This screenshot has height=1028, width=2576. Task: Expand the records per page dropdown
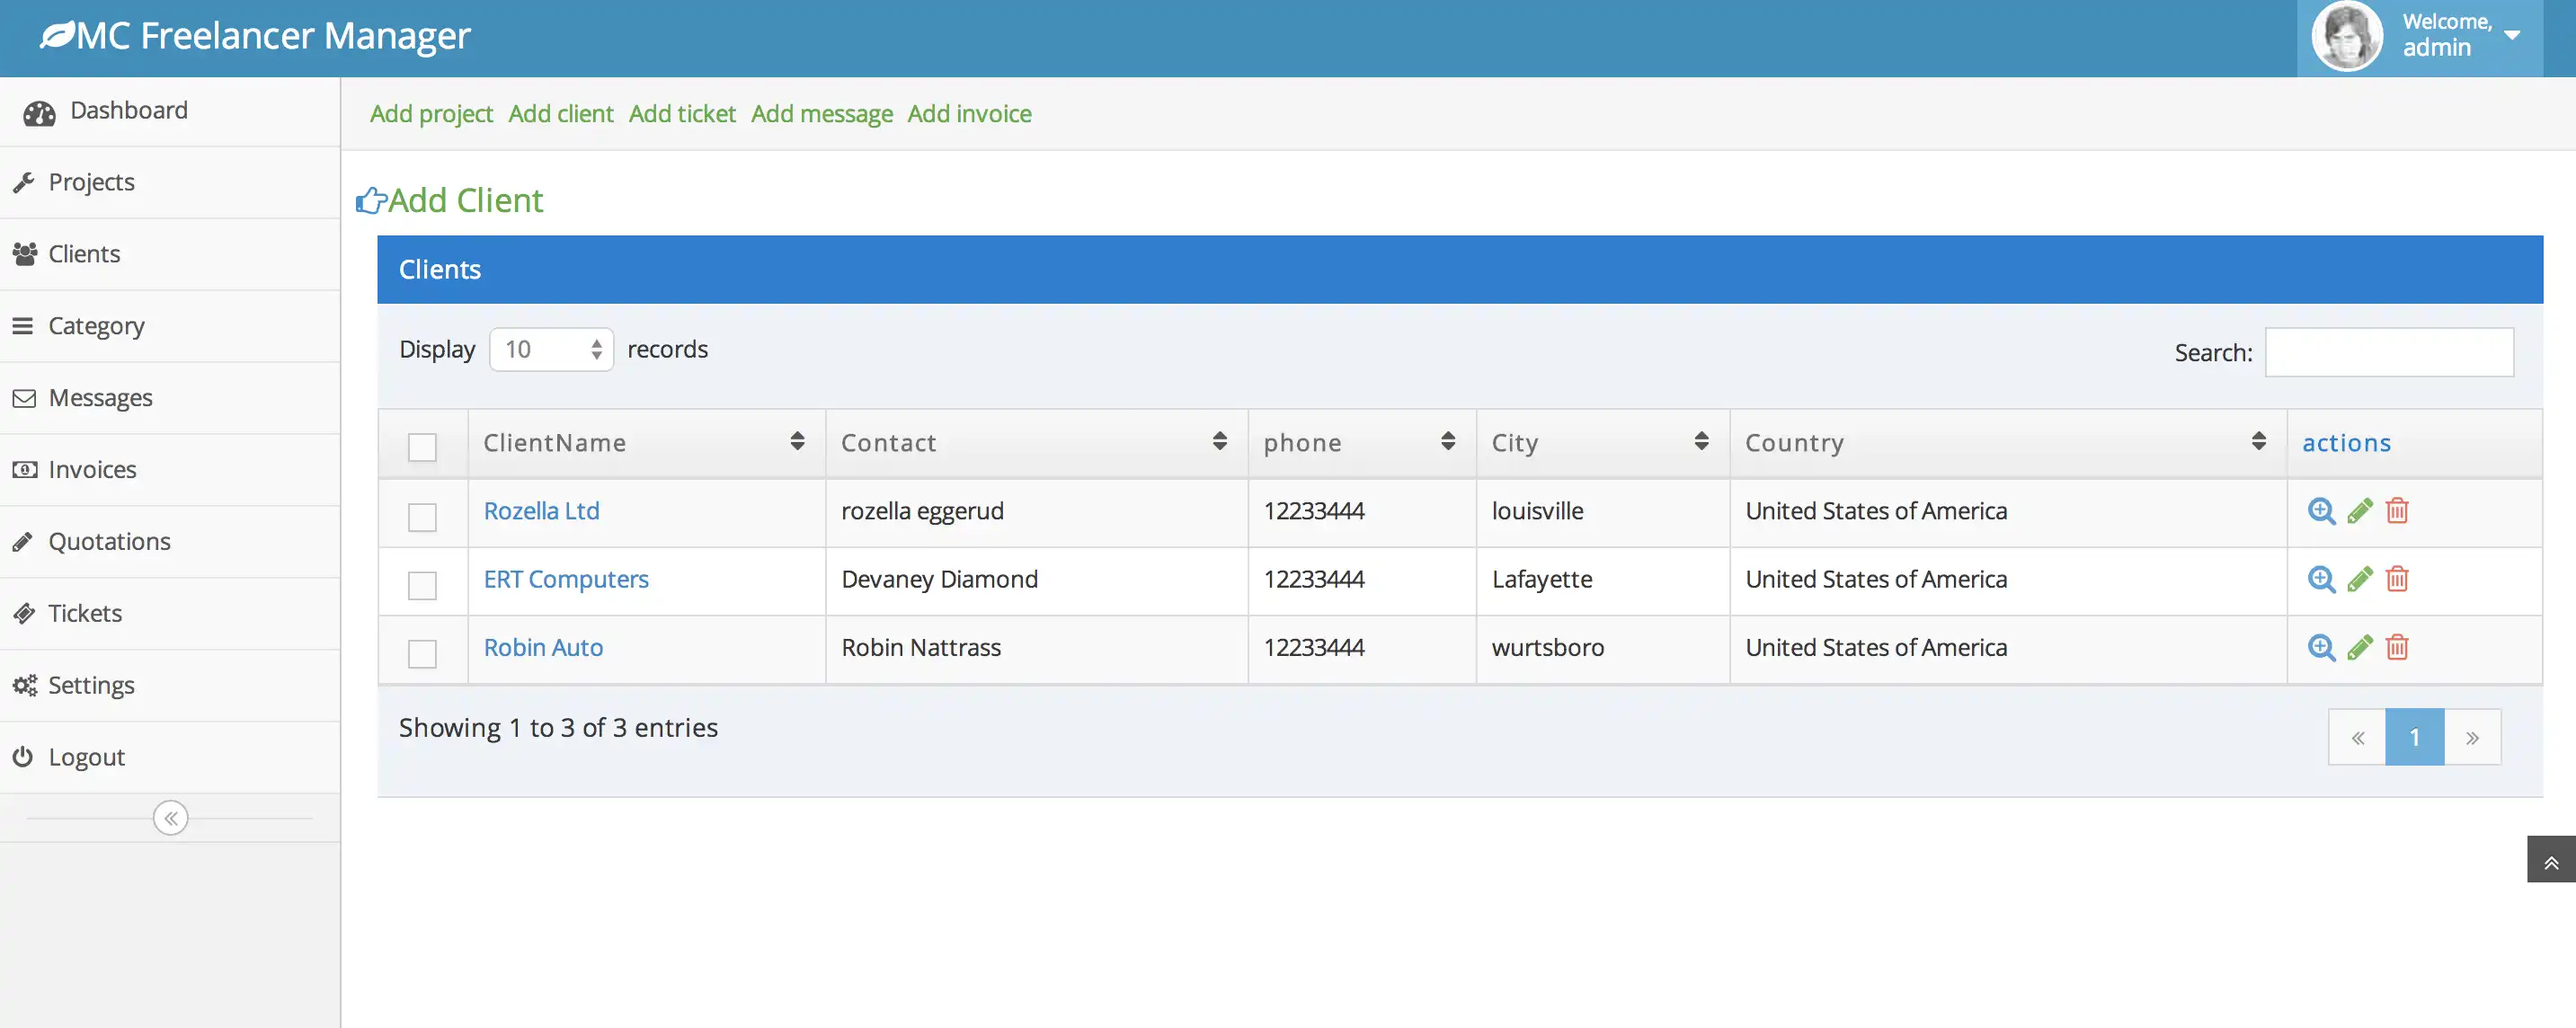pos(552,348)
